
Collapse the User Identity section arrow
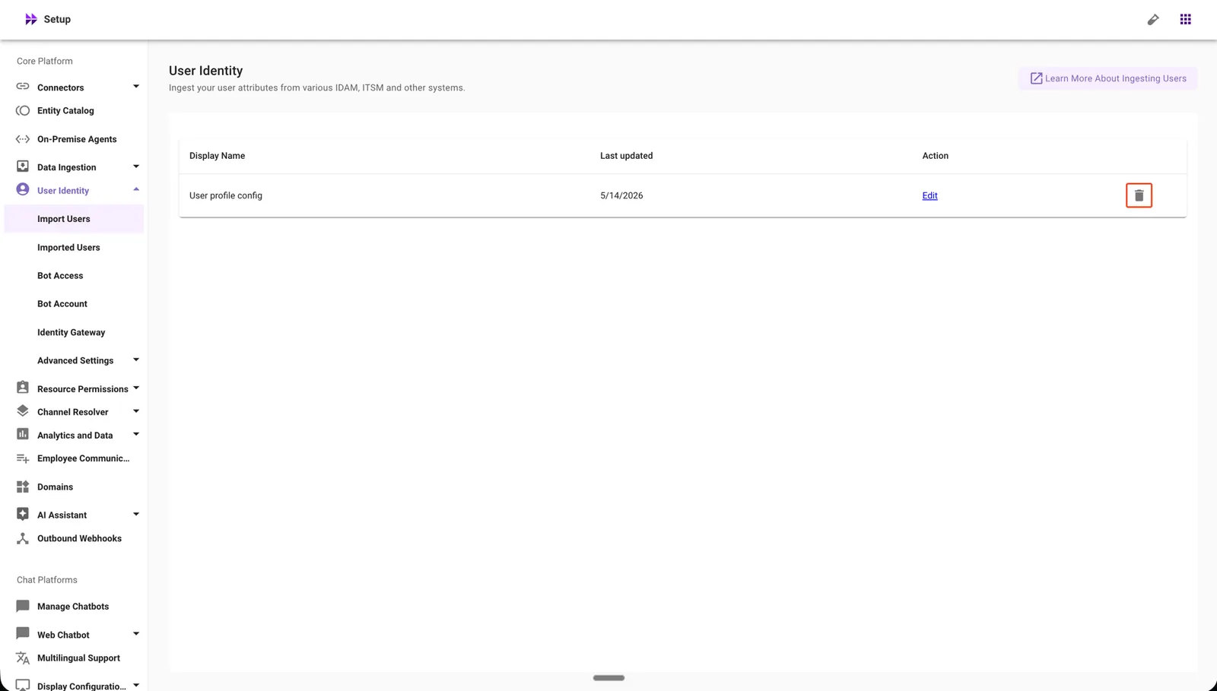point(136,189)
